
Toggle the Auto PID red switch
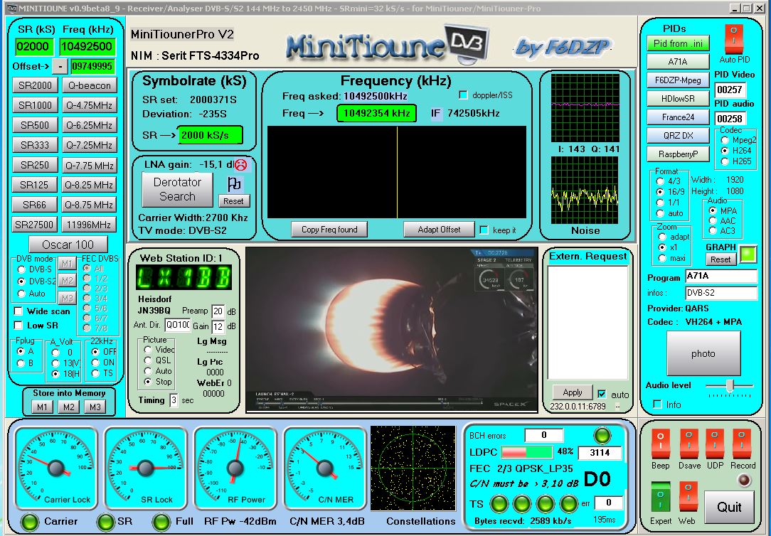click(x=733, y=39)
